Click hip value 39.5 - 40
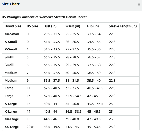 click(94, 81)
